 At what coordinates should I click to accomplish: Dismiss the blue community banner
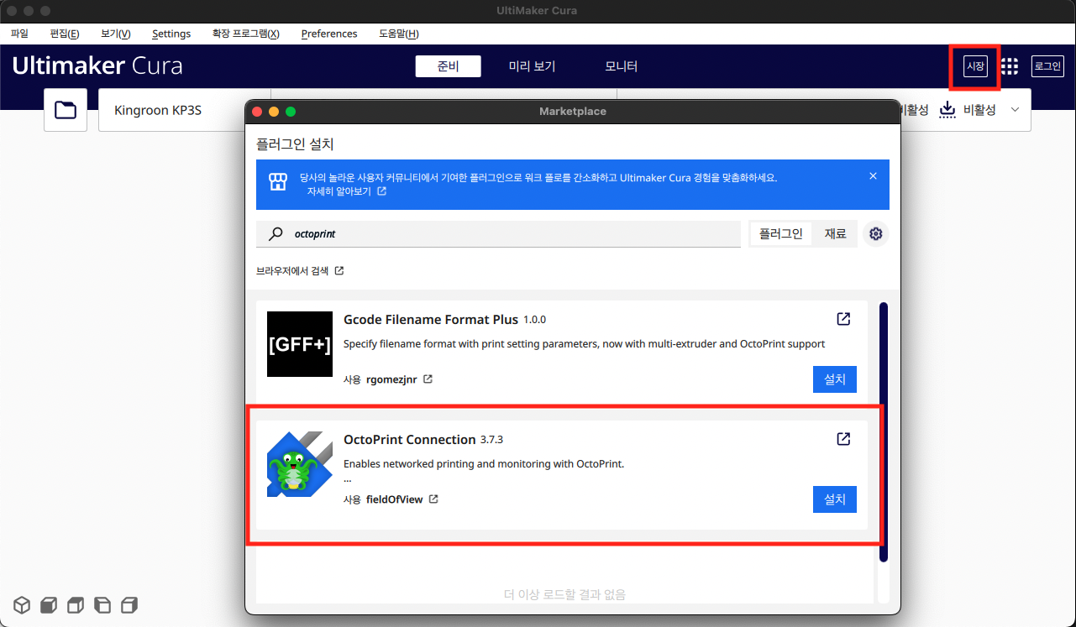[x=873, y=176]
